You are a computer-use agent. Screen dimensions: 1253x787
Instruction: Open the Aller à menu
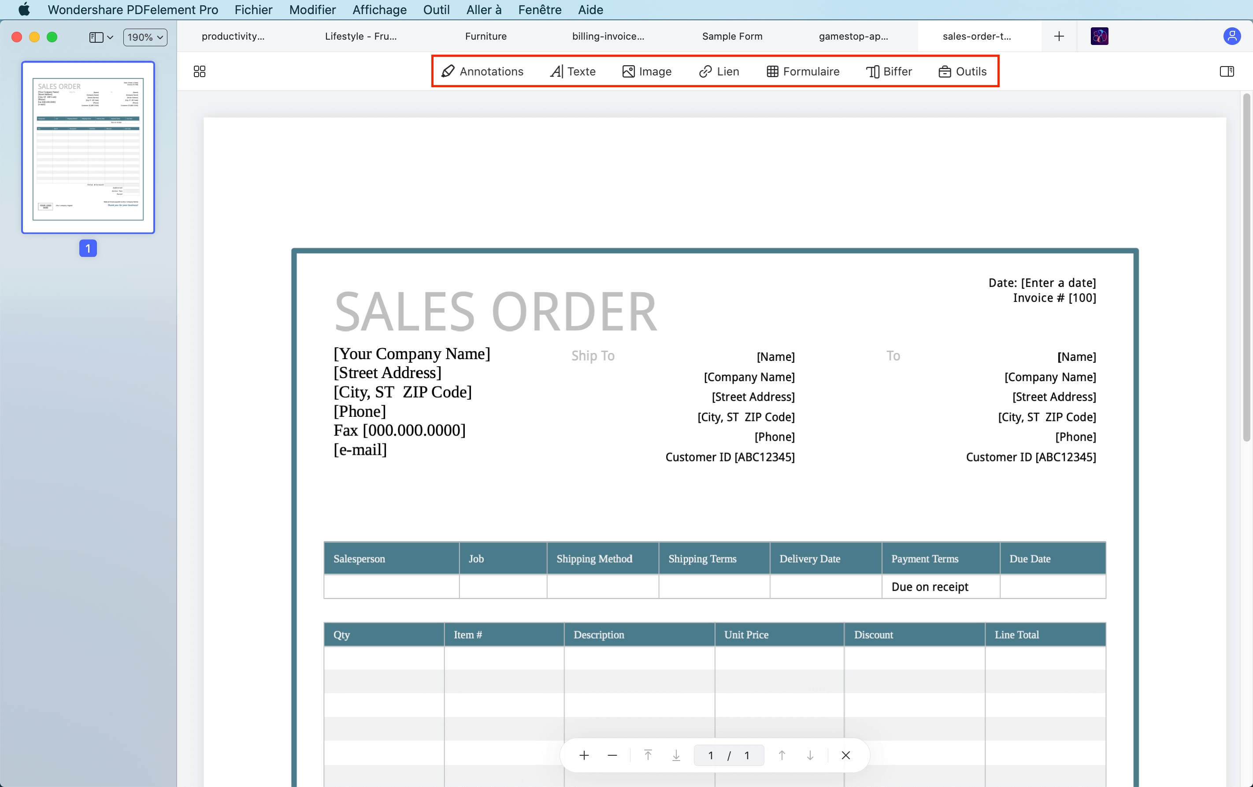pos(483,10)
